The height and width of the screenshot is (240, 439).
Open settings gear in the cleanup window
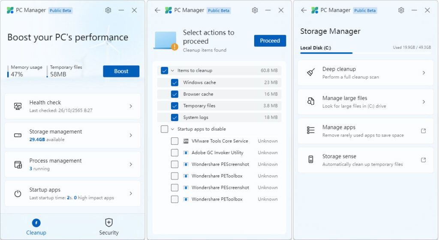[x=255, y=10]
